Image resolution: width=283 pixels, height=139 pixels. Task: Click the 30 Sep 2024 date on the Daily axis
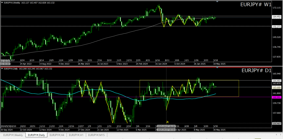[x=7, y=130]
